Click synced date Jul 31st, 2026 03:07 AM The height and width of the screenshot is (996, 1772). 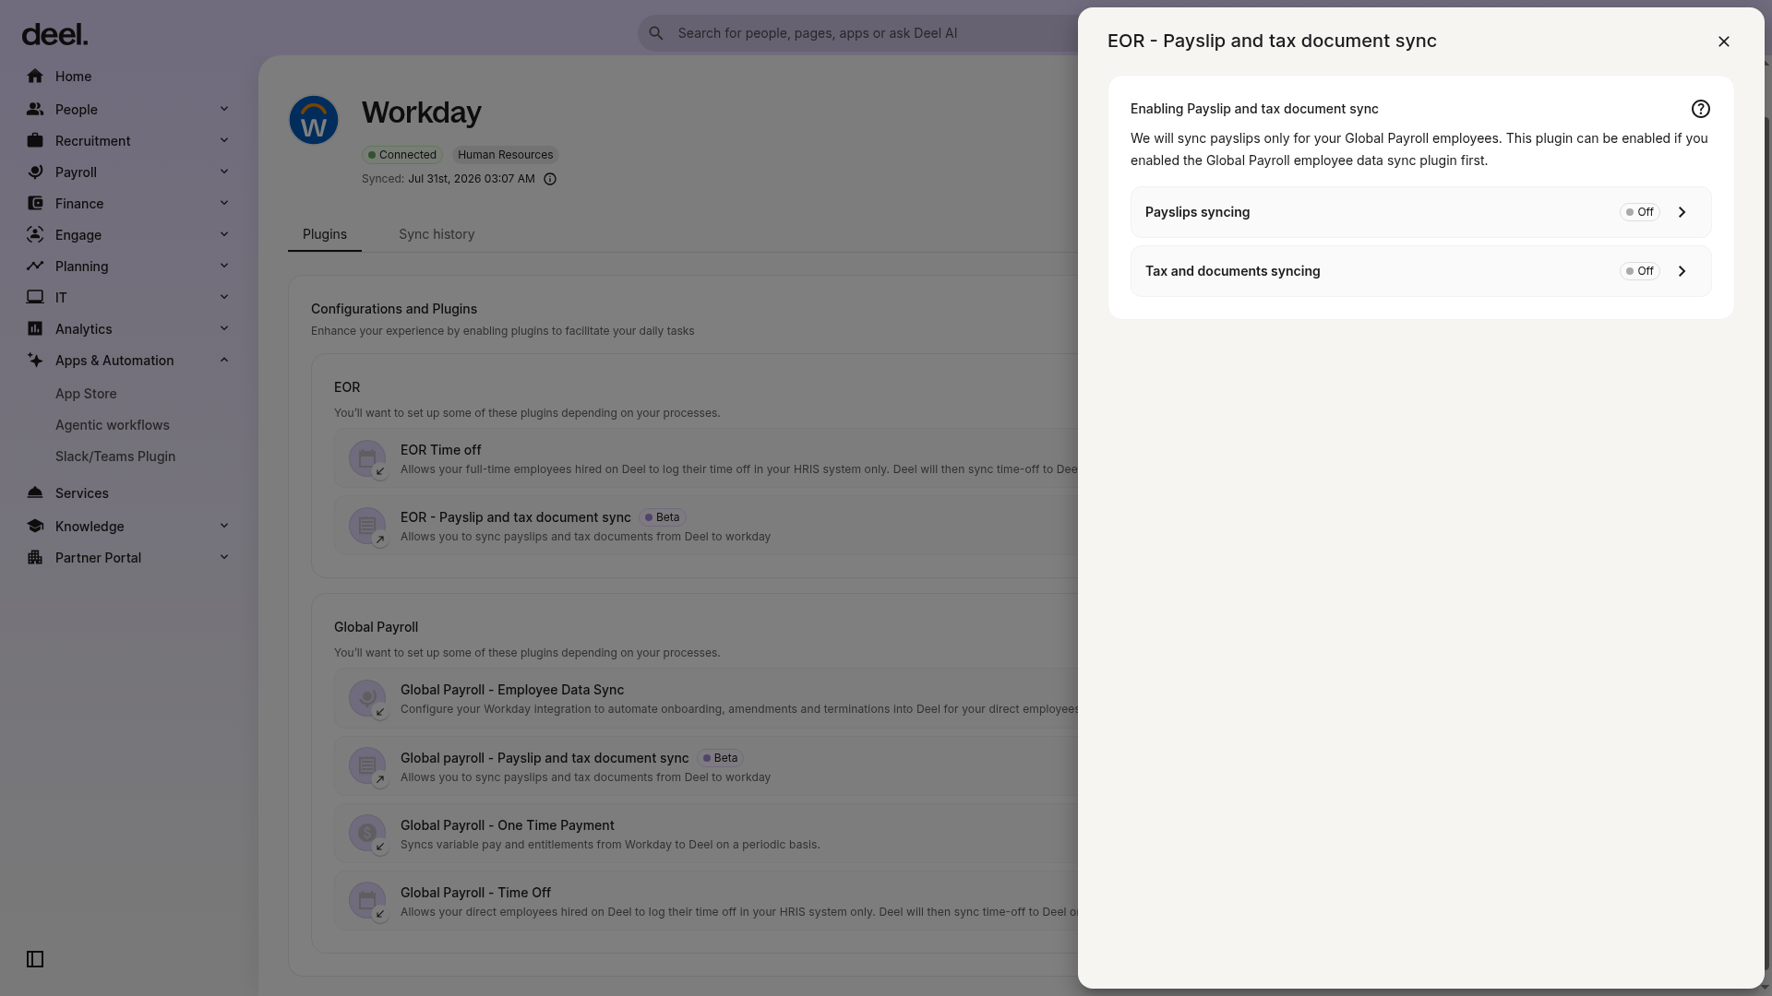(x=472, y=179)
